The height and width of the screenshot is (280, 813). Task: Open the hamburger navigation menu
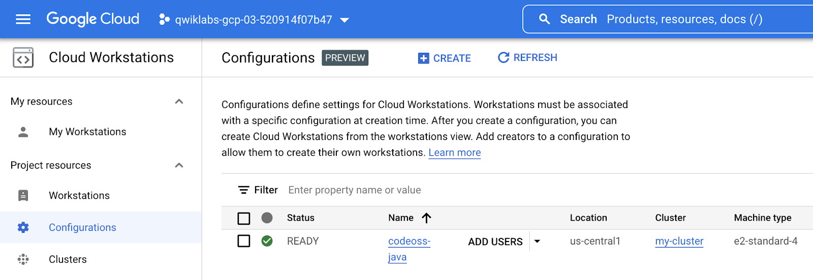(x=23, y=19)
